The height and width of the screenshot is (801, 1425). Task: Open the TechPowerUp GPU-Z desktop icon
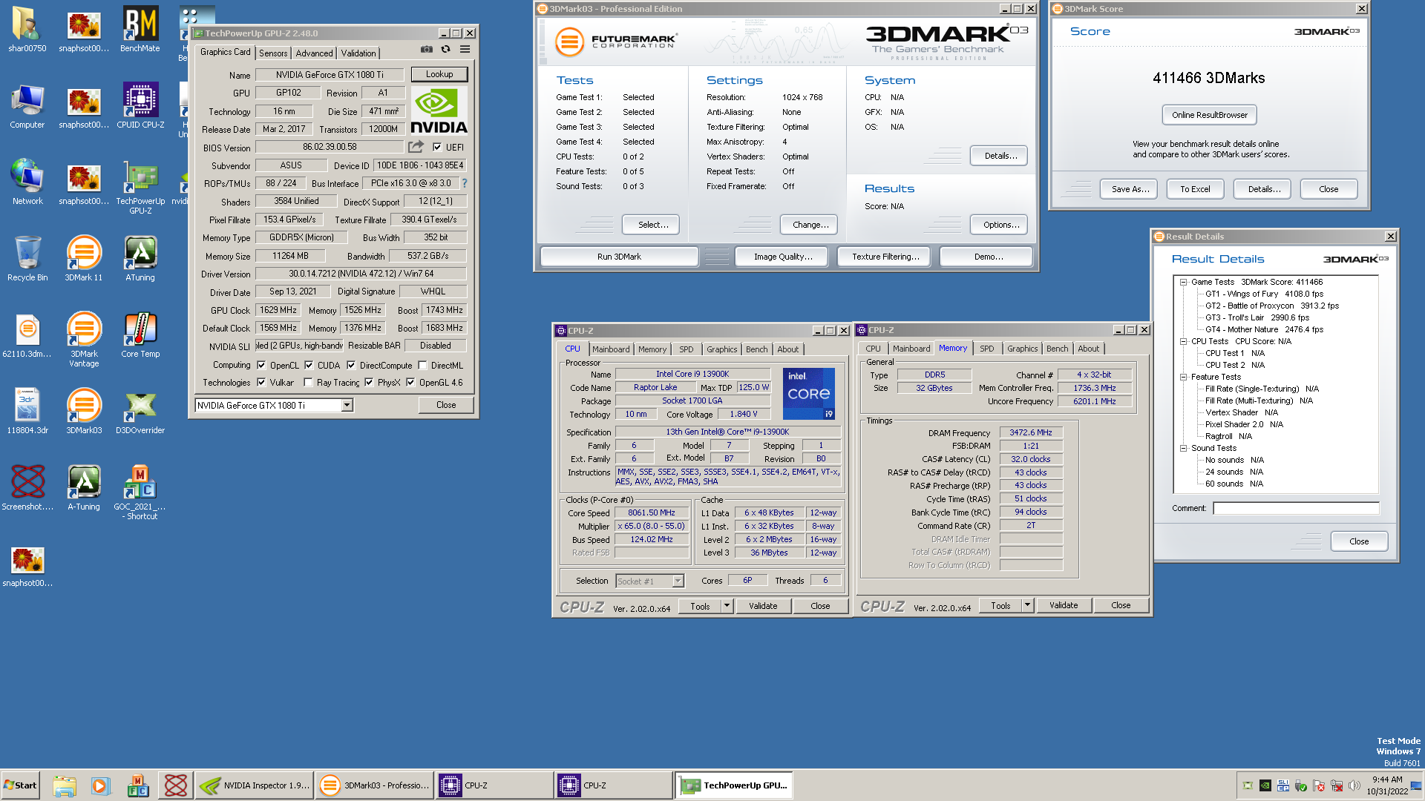(140, 187)
